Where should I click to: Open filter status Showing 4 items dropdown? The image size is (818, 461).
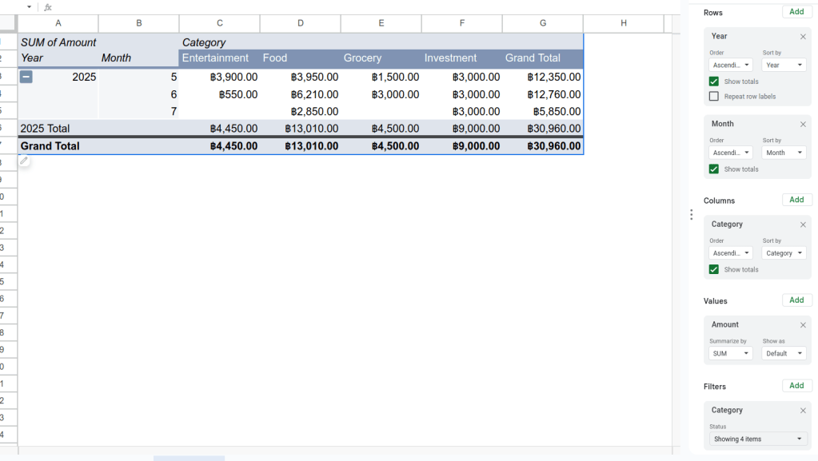757,439
